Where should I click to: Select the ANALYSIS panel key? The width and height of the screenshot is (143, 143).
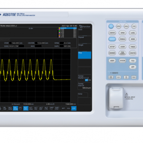pyautogui.click(x=133, y=53)
